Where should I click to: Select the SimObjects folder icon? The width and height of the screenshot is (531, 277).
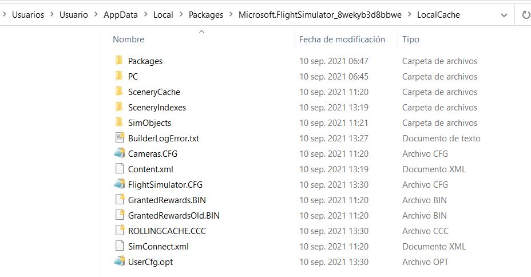click(119, 122)
